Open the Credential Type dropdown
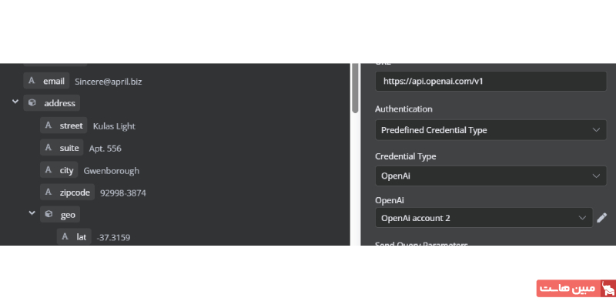This screenshot has width=616, height=308. click(490, 176)
